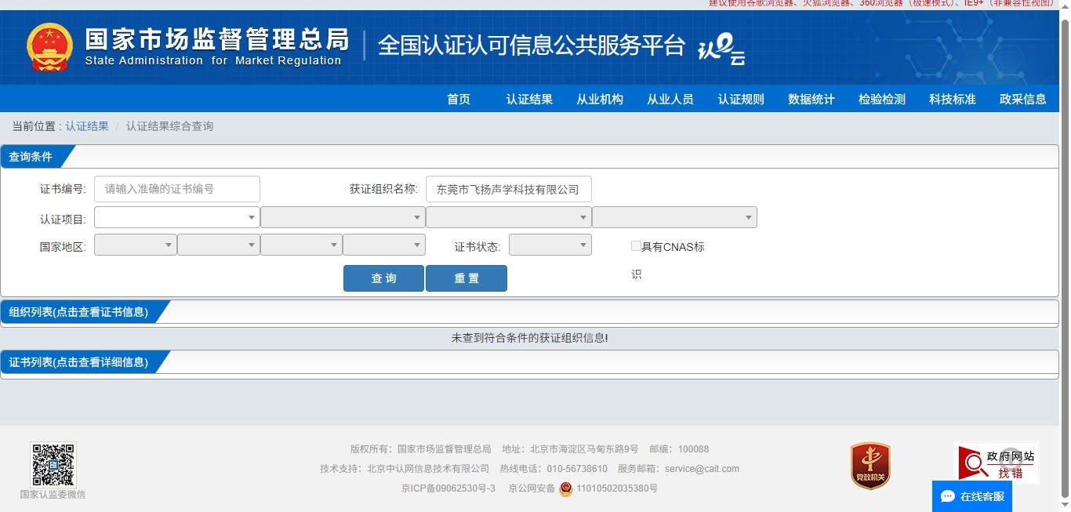Click the 查询 search button

click(383, 278)
